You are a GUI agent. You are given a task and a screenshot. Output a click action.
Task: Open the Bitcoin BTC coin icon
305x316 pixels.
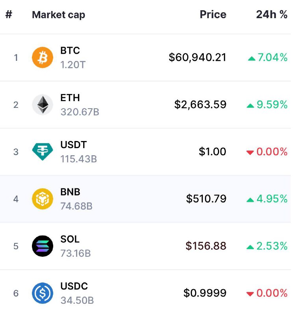click(43, 57)
